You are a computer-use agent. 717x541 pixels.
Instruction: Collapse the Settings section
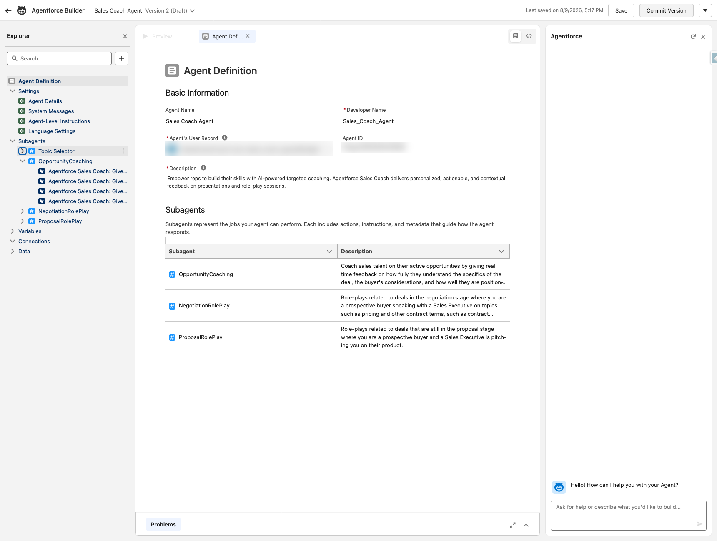point(13,91)
